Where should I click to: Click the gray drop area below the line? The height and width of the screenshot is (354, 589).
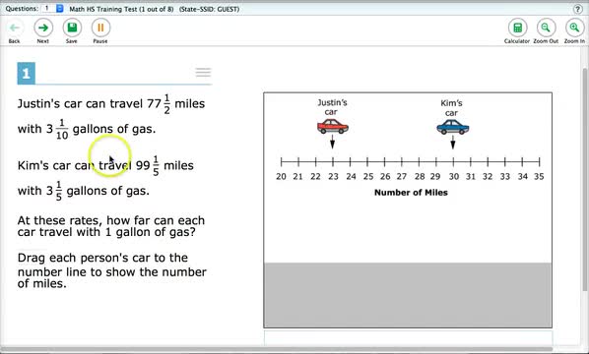coord(408,295)
